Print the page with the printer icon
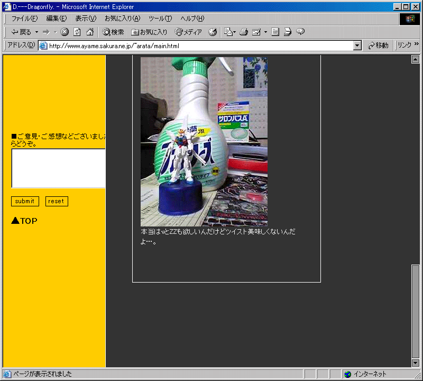The image size is (423, 381). (x=244, y=32)
